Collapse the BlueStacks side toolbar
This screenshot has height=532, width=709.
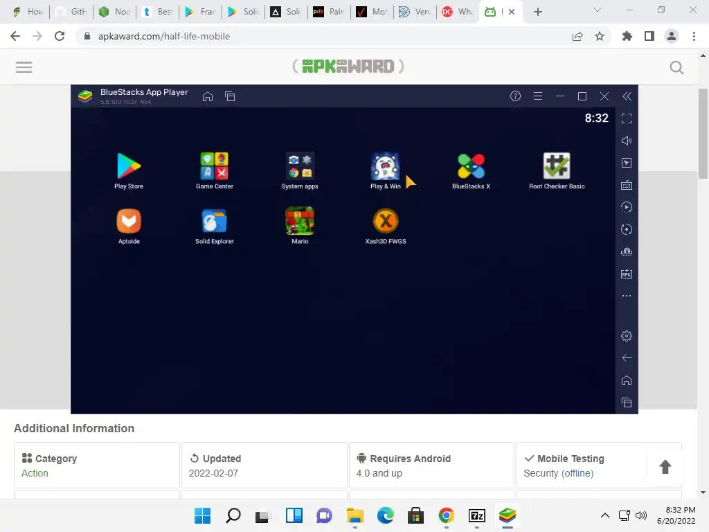click(x=627, y=96)
